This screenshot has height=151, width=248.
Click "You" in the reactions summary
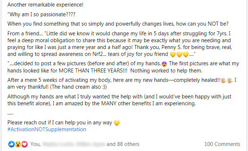35,144
